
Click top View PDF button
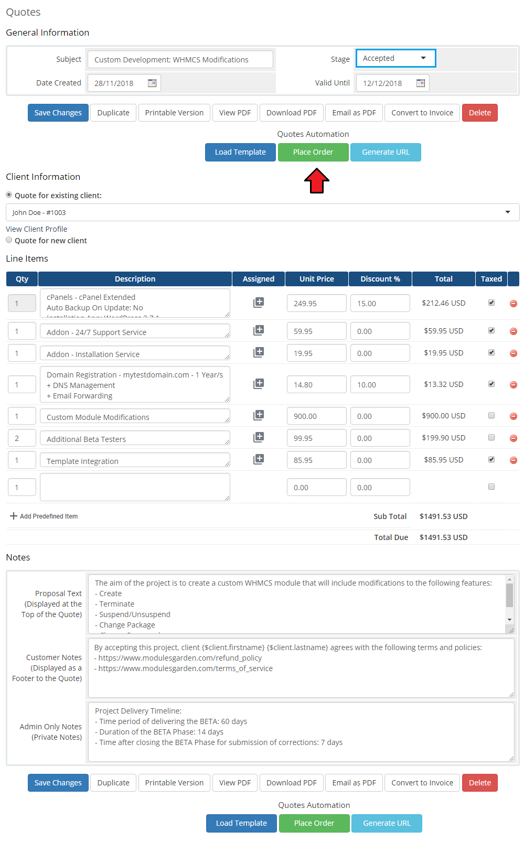click(235, 113)
